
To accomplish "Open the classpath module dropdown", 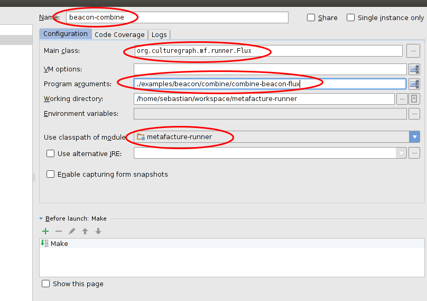I will point(414,137).
